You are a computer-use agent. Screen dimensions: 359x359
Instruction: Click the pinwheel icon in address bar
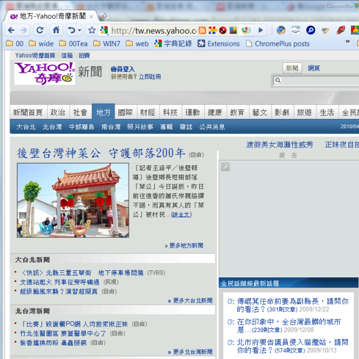[246, 30]
